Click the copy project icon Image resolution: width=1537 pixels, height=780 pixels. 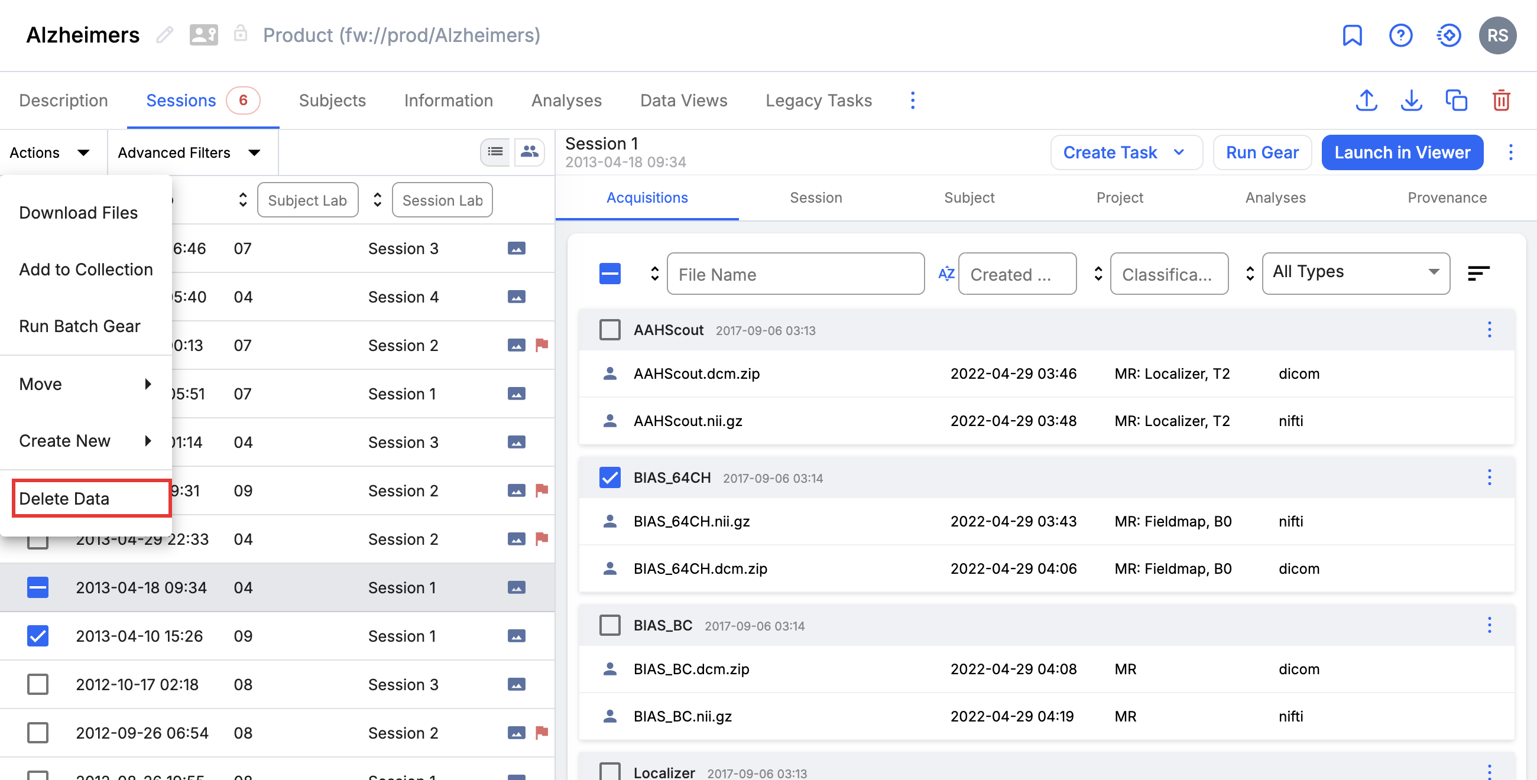point(1456,100)
